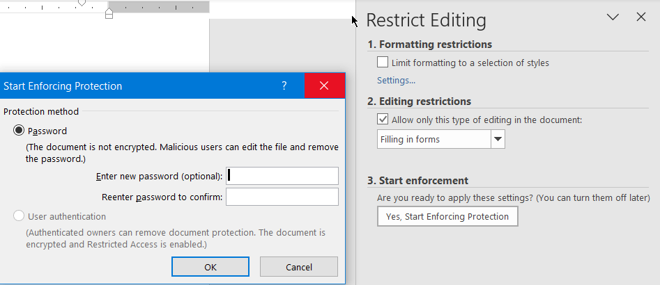The width and height of the screenshot is (660, 285).
Task: Enable Limit formatting to a selection of styles
Action: (383, 63)
